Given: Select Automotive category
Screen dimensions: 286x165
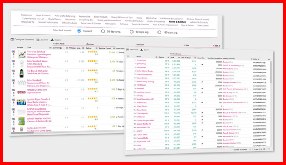Looking at the screenshot, I should coord(84,16).
